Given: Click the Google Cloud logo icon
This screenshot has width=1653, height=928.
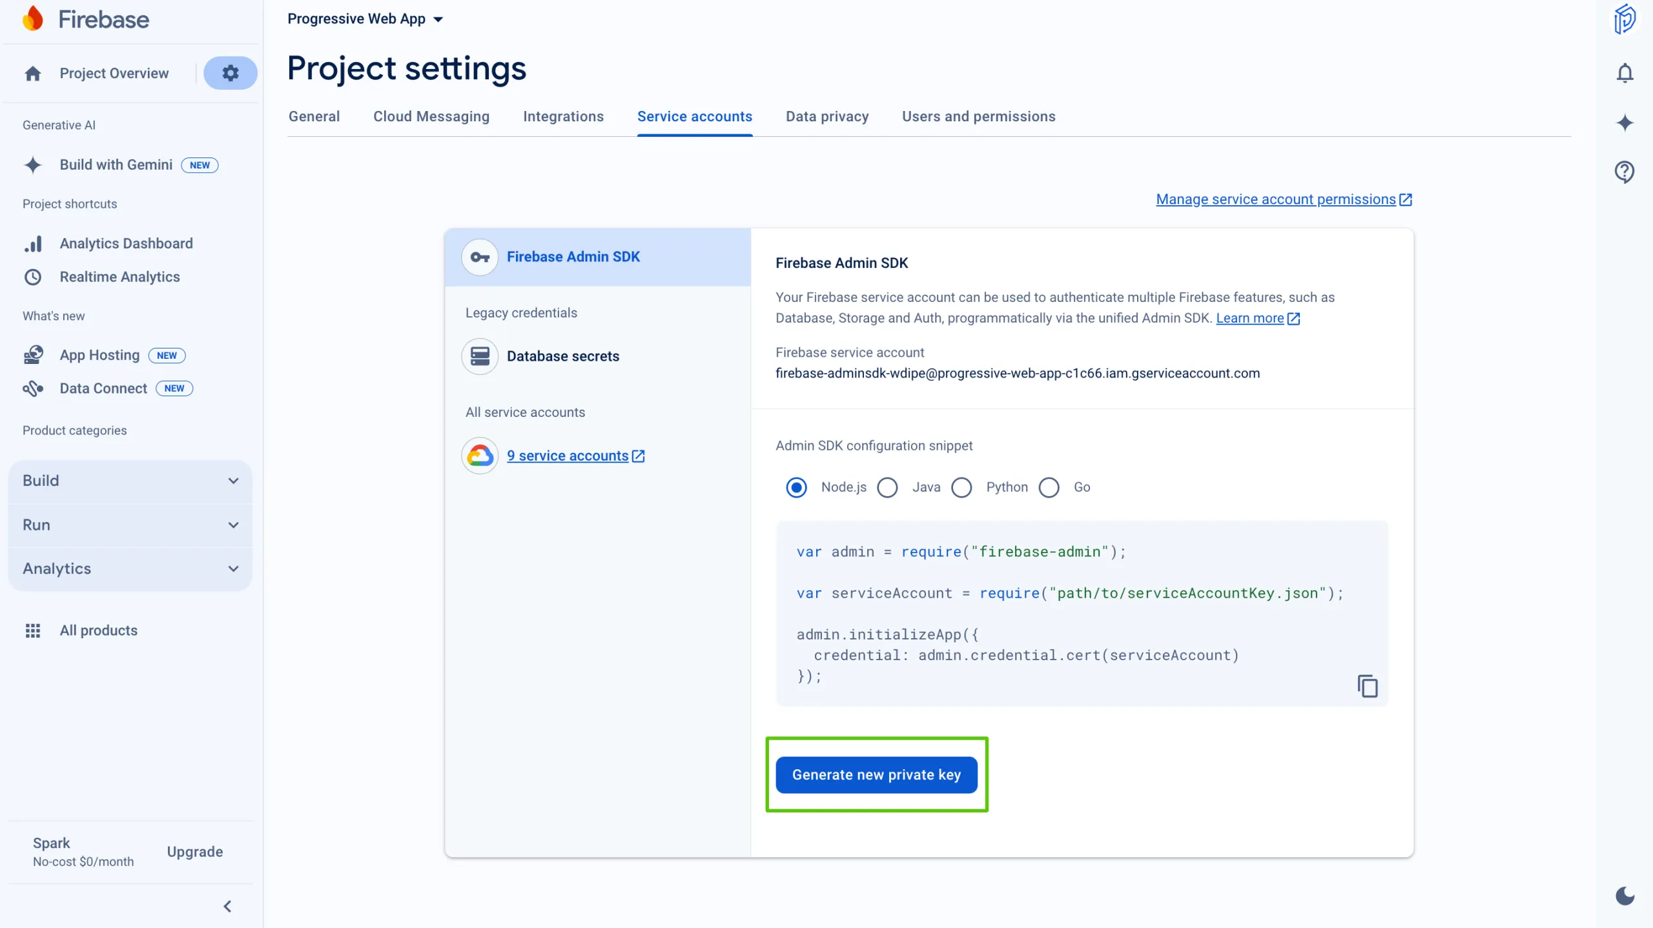Looking at the screenshot, I should point(480,456).
